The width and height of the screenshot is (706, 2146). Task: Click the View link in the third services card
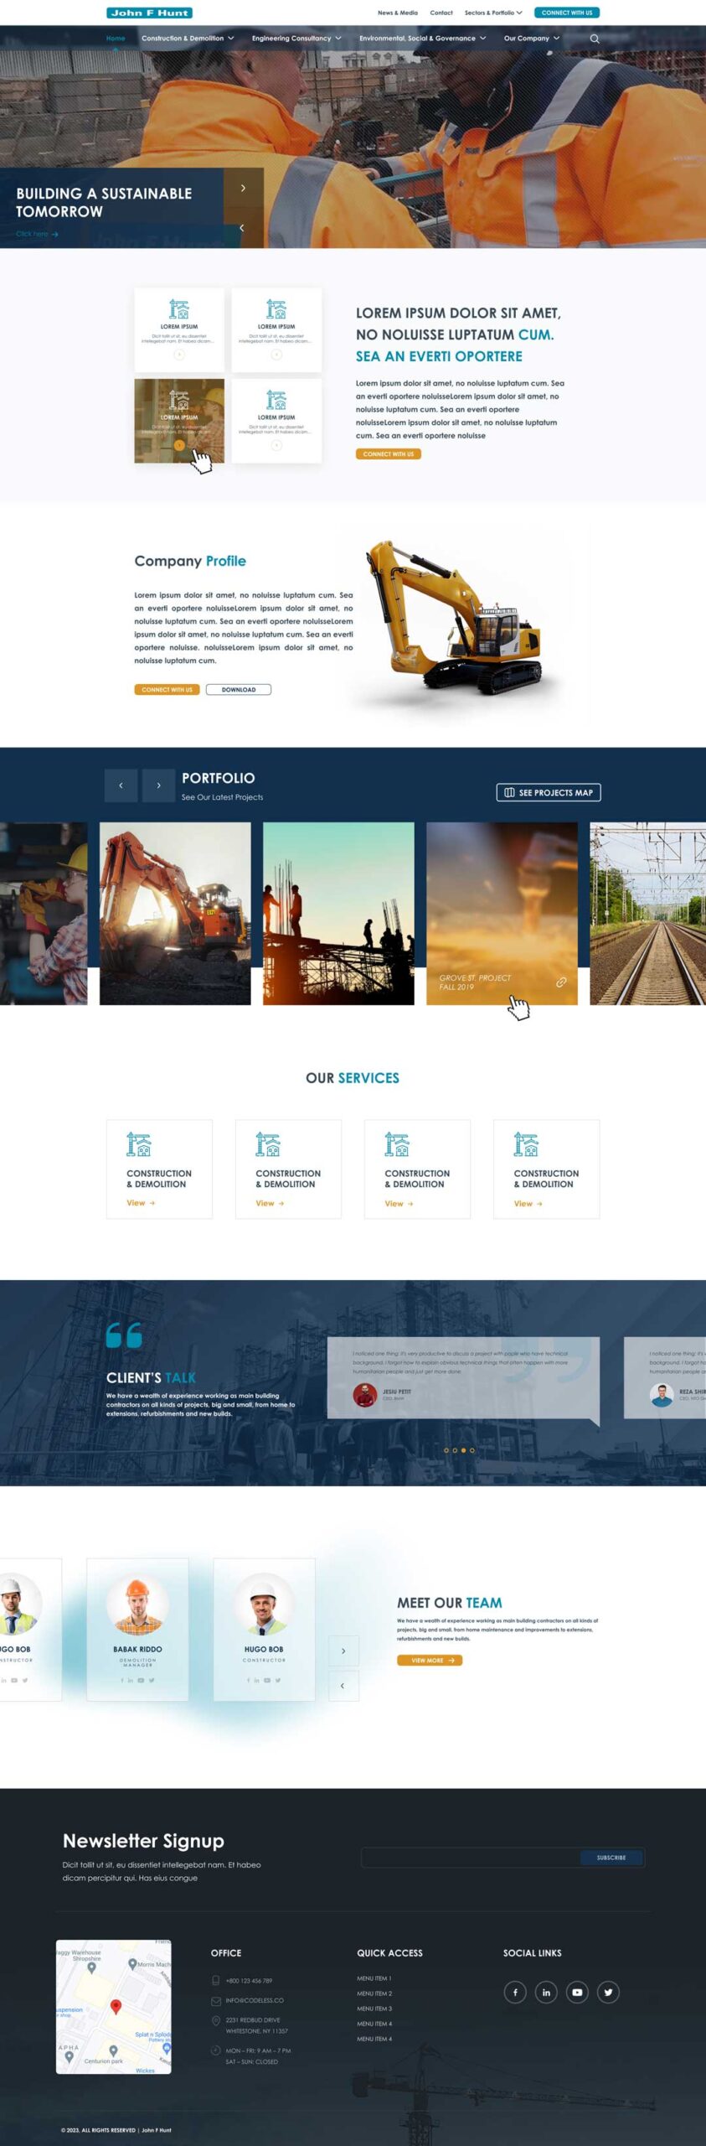click(399, 1203)
